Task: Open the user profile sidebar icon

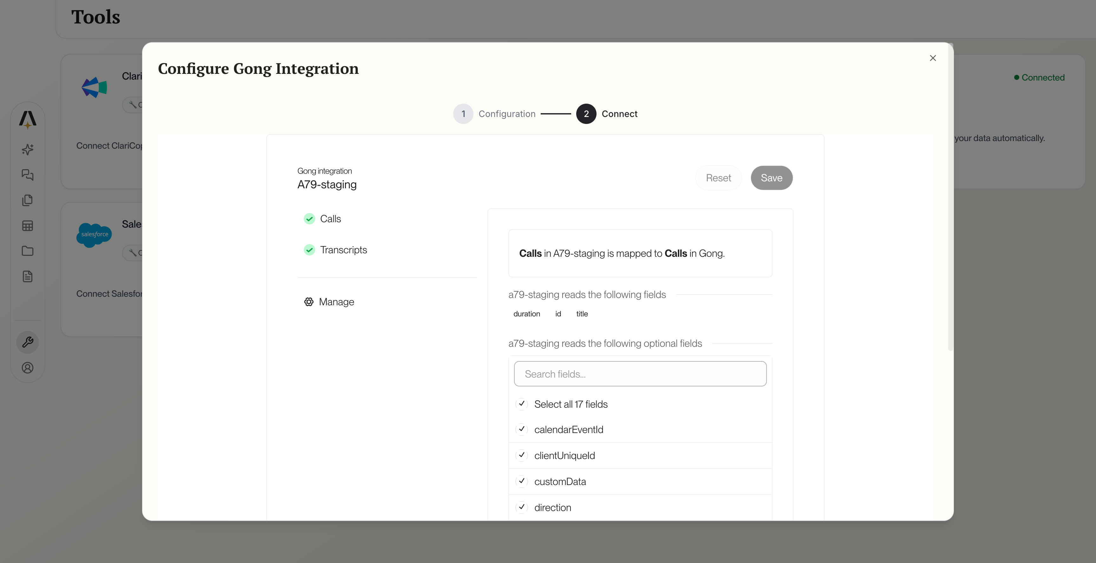Action: pos(28,368)
